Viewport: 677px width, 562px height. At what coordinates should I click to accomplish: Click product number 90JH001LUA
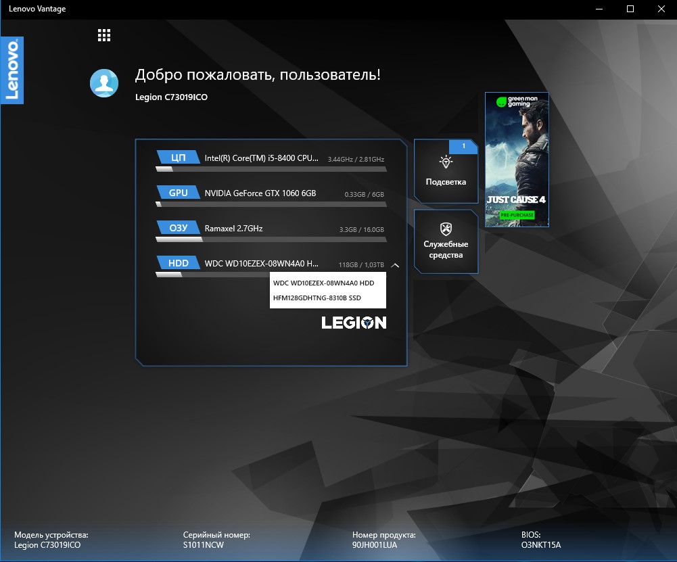pyautogui.click(x=374, y=545)
